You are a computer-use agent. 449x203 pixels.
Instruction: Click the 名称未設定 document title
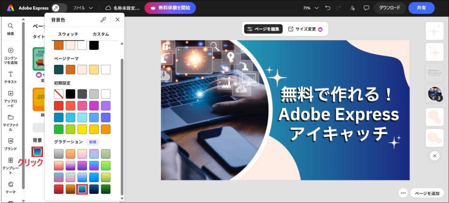coord(127,8)
